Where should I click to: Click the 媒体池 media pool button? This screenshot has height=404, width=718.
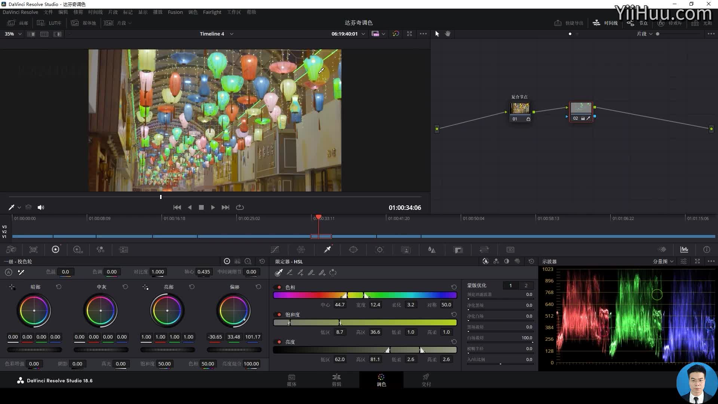[84, 23]
